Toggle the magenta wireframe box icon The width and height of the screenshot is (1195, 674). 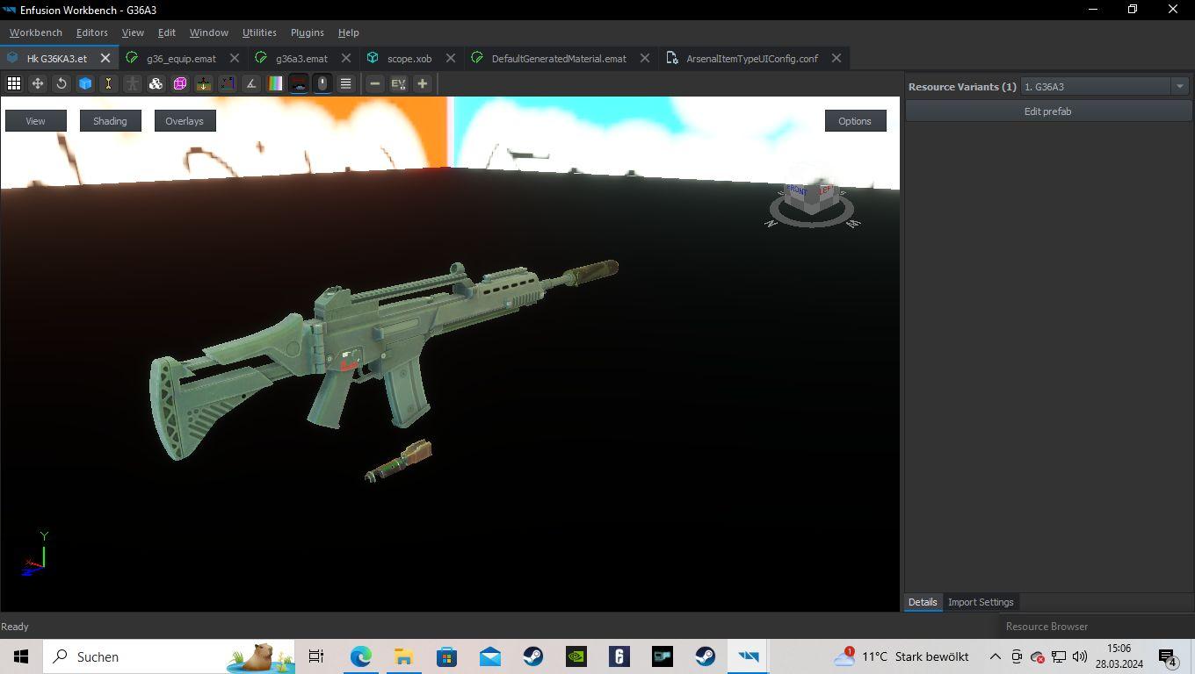tap(180, 83)
